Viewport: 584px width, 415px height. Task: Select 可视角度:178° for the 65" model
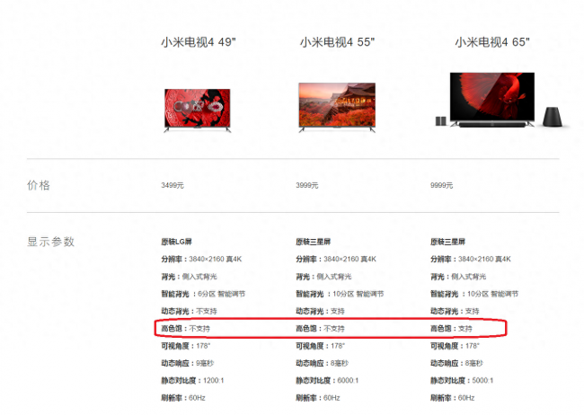[455, 346]
